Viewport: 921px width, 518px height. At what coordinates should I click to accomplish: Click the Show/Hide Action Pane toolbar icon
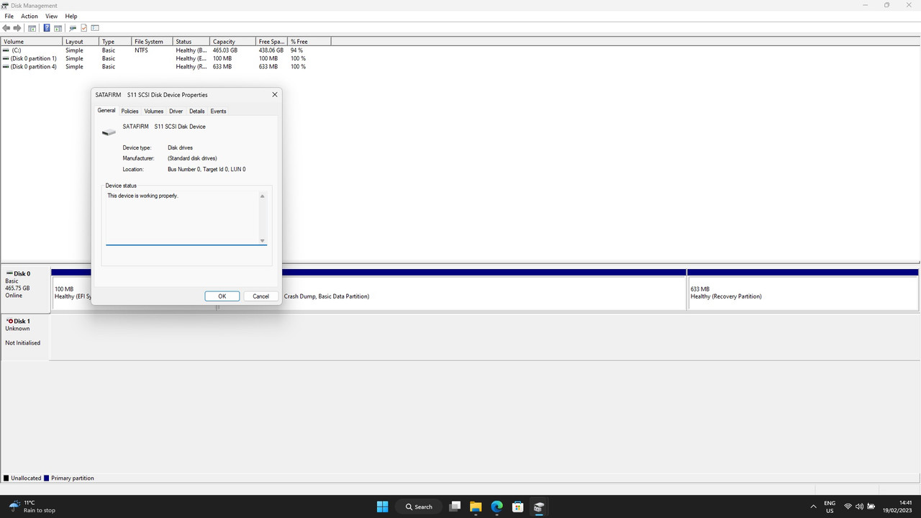coord(58,28)
